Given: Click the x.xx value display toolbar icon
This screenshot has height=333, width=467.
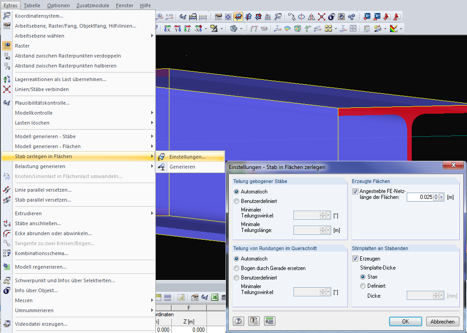Looking at the screenshot, I should [169, 16].
